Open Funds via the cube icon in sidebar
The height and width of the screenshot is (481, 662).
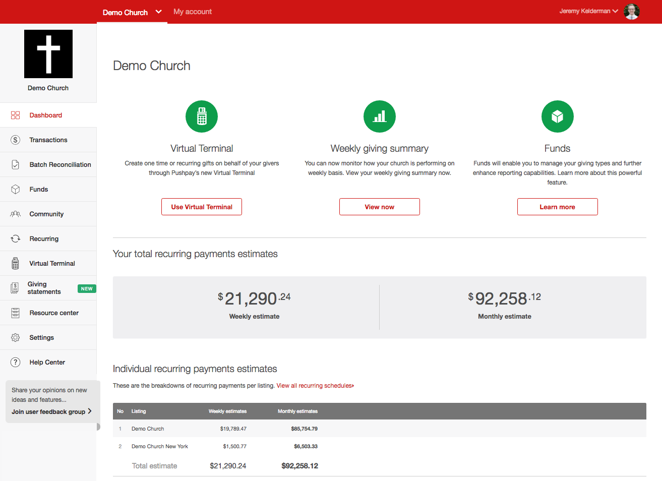(15, 189)
